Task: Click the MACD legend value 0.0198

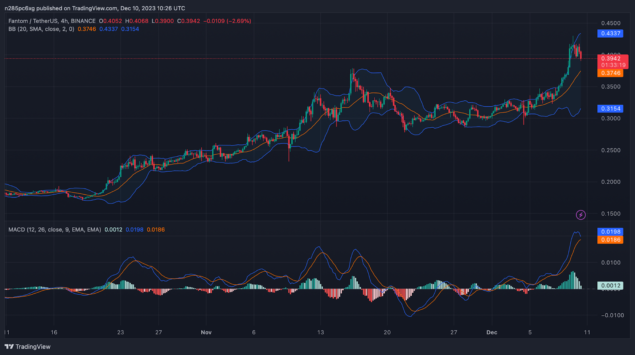Action: (135, 230)
